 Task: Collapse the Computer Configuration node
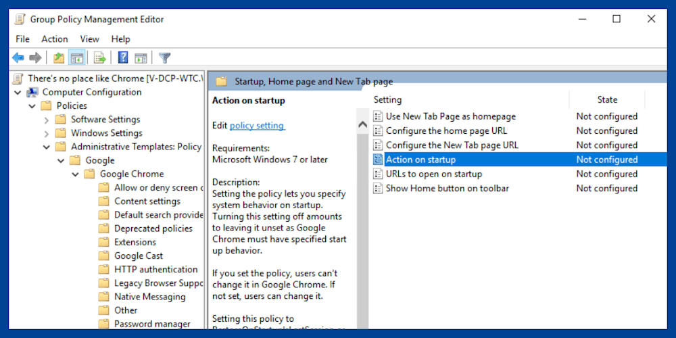coord(18,93)
